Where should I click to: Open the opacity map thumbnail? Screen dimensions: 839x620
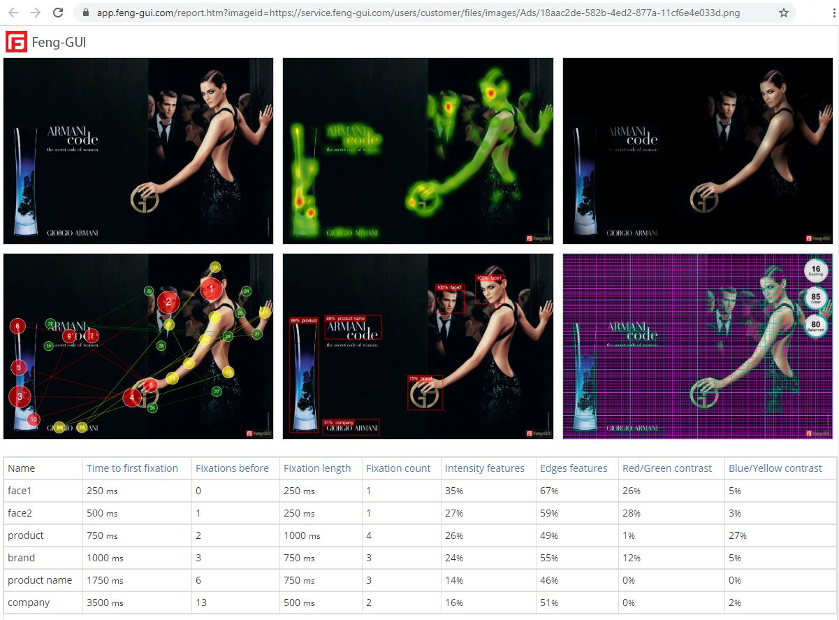tap(698, 151)
